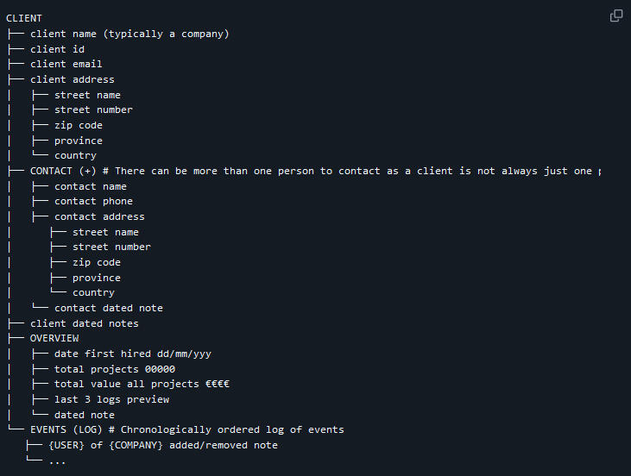Screen dimensions: 631x476
Task: Click the client address node
Action: pos(72,79)
